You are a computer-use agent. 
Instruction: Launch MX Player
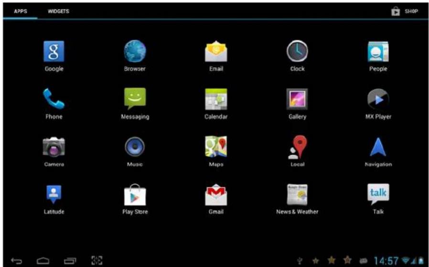378,99
